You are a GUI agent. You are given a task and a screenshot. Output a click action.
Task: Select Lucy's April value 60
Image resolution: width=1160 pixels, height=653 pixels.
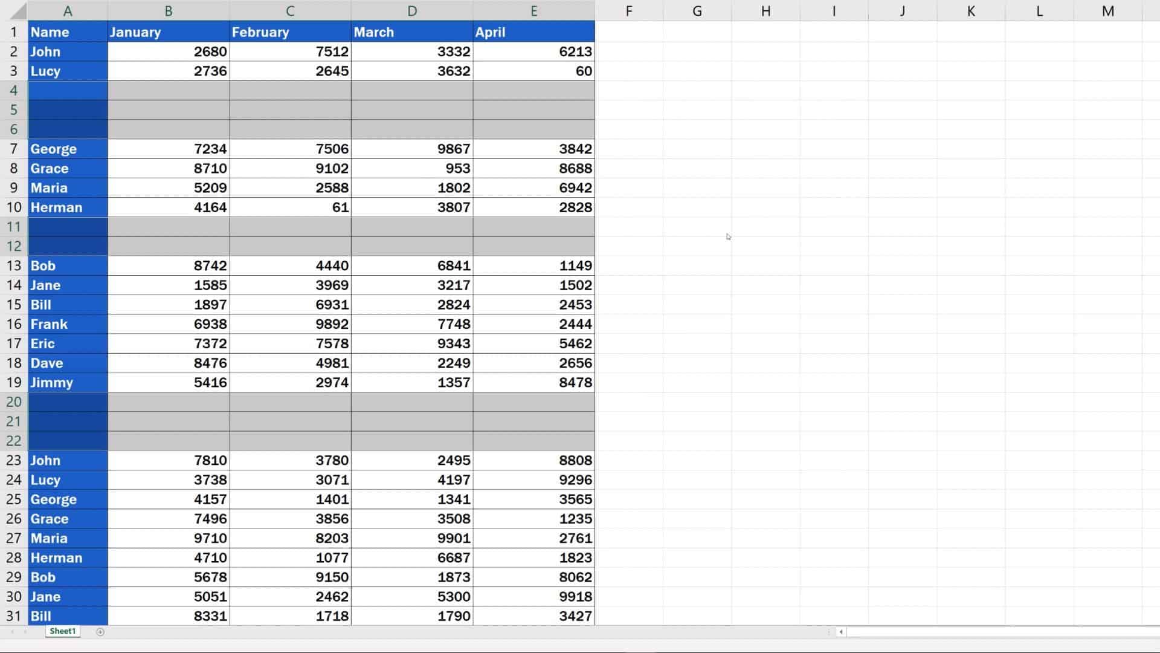click(533, 71)
